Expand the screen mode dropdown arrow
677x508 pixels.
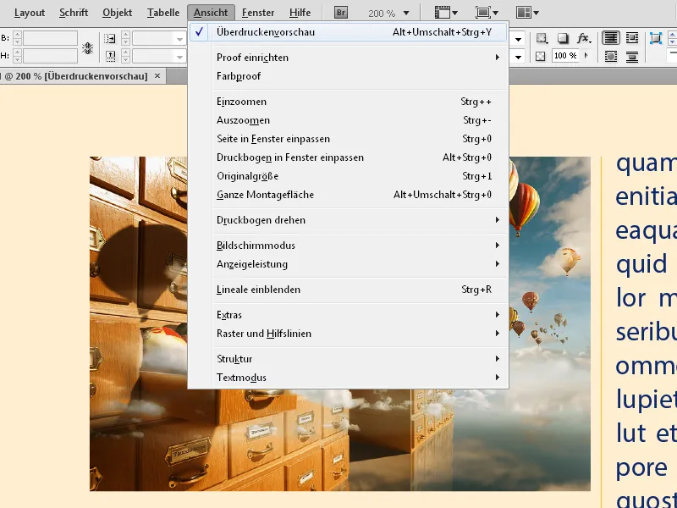[x=496, y=13]
